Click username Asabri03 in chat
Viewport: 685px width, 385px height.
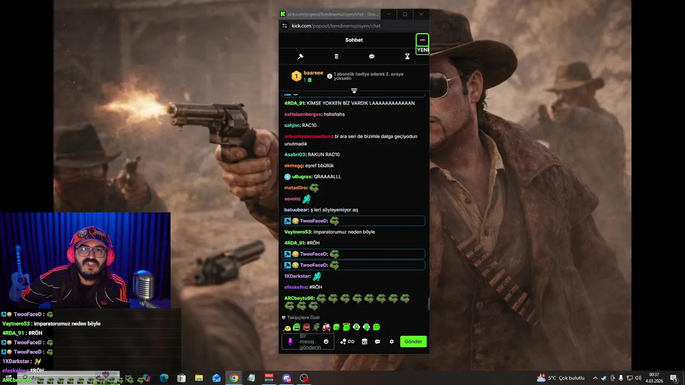(295, 155)
